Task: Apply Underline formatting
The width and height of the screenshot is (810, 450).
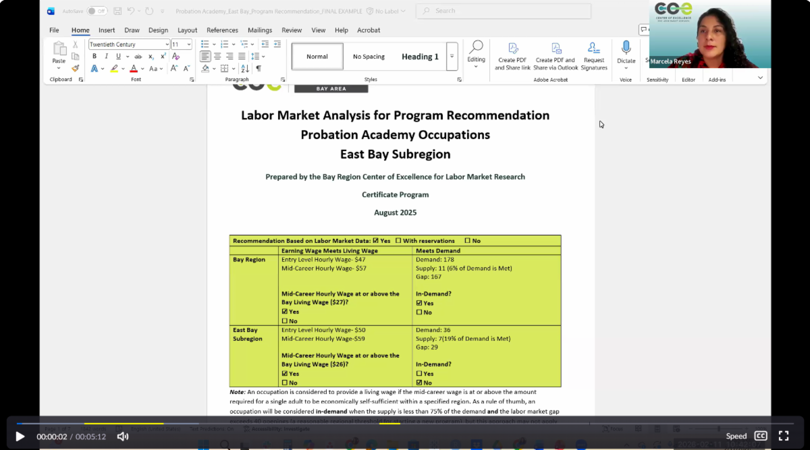Action: [118, 56]
